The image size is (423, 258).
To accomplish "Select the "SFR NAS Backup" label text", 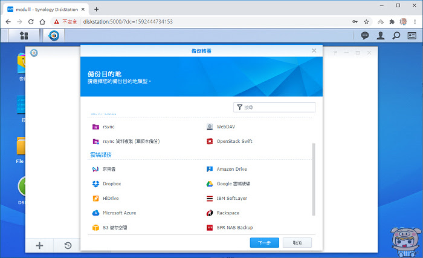I will point(234,228).
